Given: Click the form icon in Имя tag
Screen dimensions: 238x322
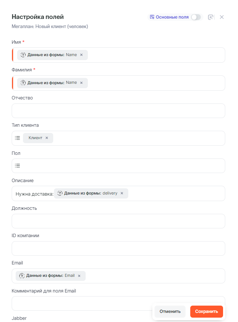Looking at the screenshot, I should pyautogui.click(x=23, y=55).
